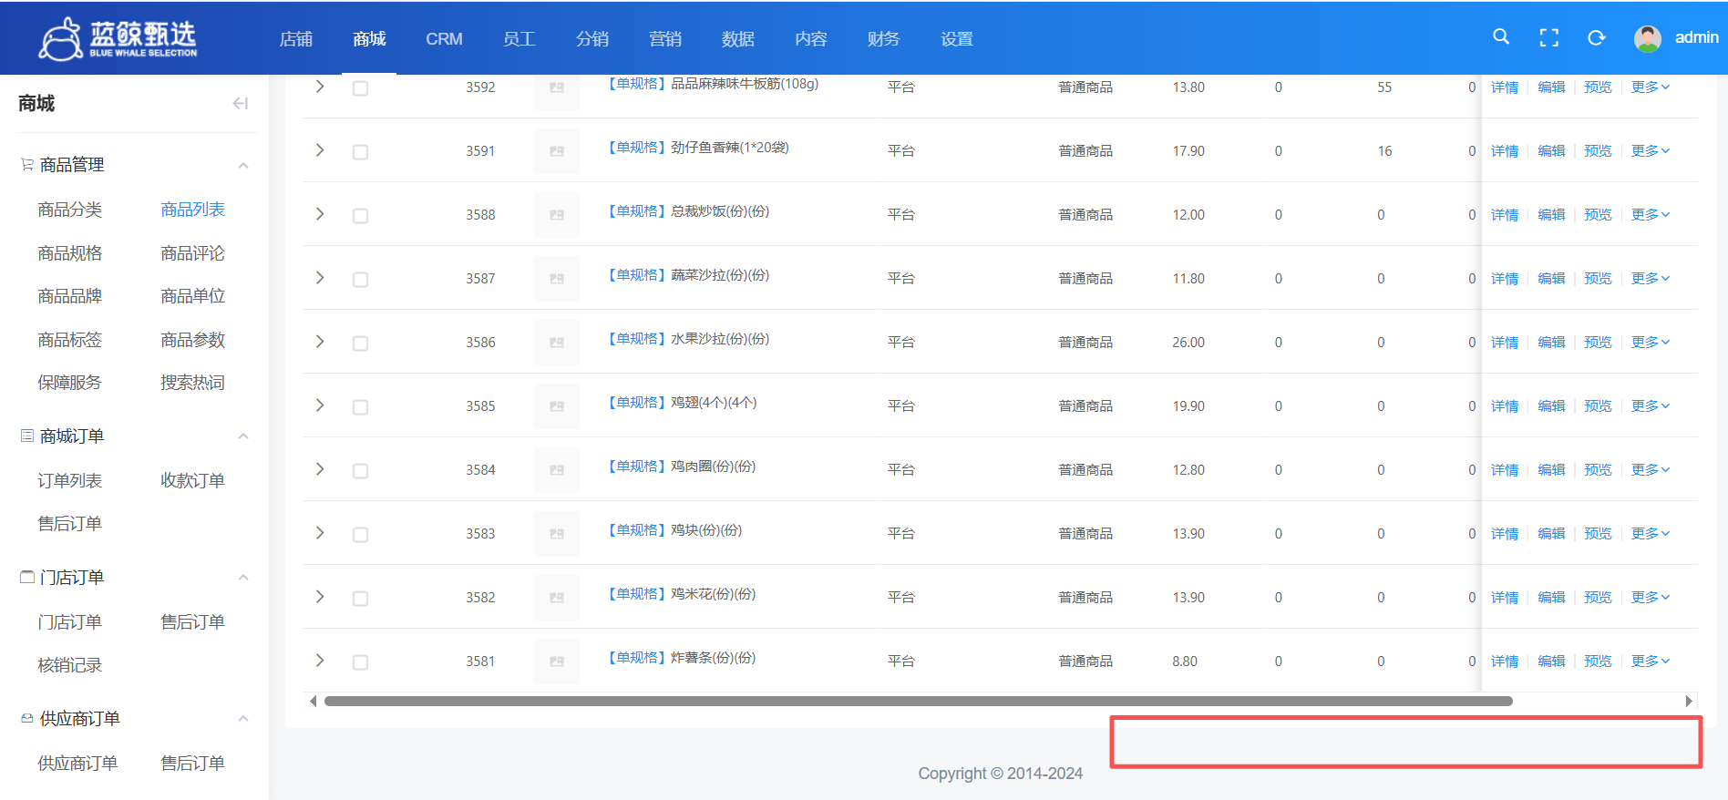Toggle fullscreen mode icon
The height and width of the screenshot is (800, 1728).
[1548, 37]
